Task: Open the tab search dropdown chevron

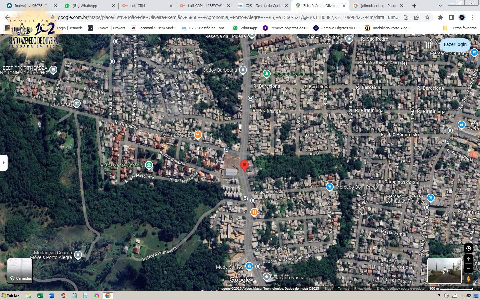Action: [x=440, y=6]
